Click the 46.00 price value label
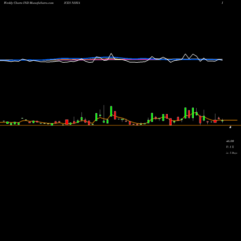The height and width of the screenshot is (241, 241). (230, 141)
